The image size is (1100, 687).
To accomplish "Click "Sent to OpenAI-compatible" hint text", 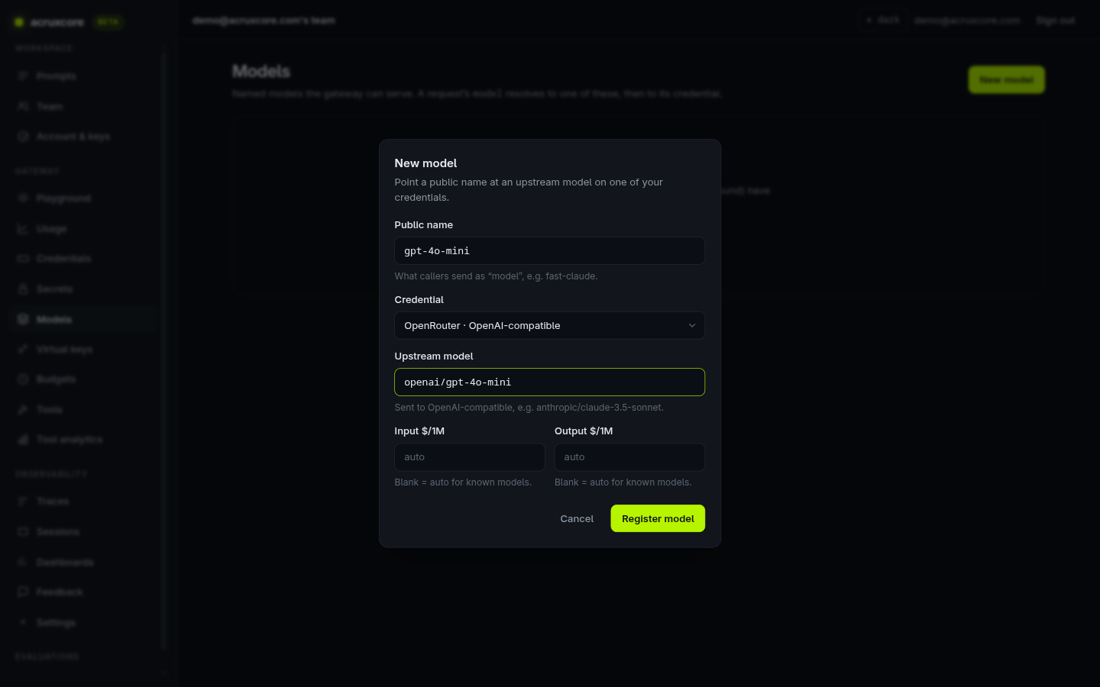I will 529,408.
